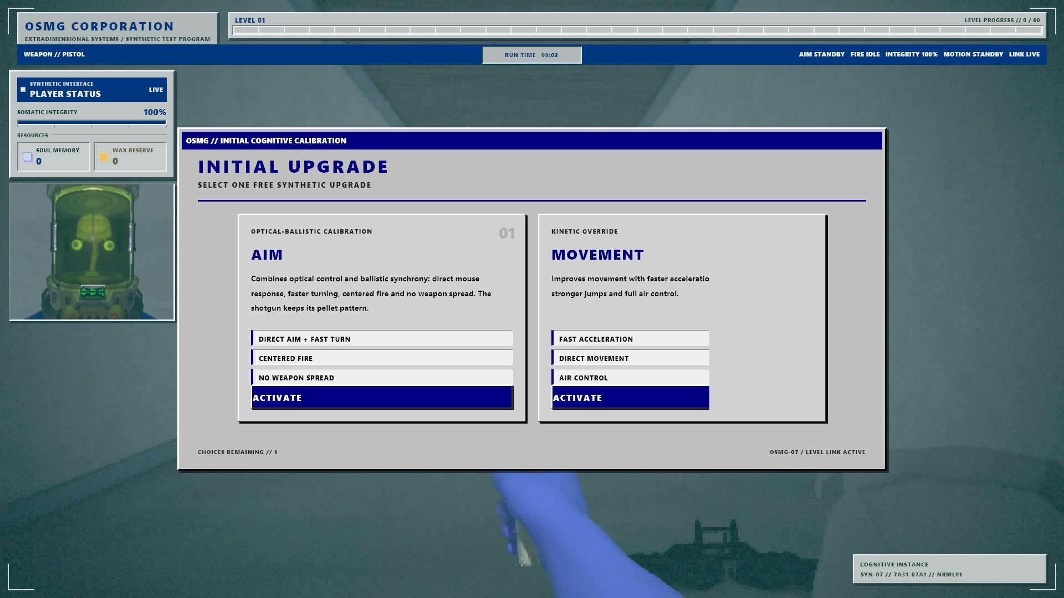Click the CENTERED FIRE feature row

[382, 358]
